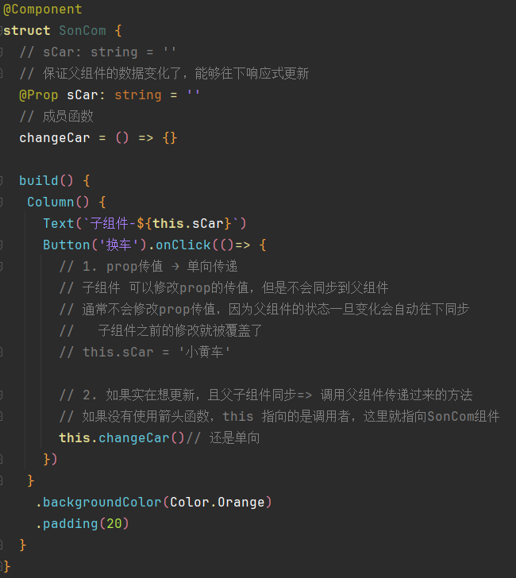Screen dimensions: 516x578
Task: Click the padding value 20
Action: point(114,523)
